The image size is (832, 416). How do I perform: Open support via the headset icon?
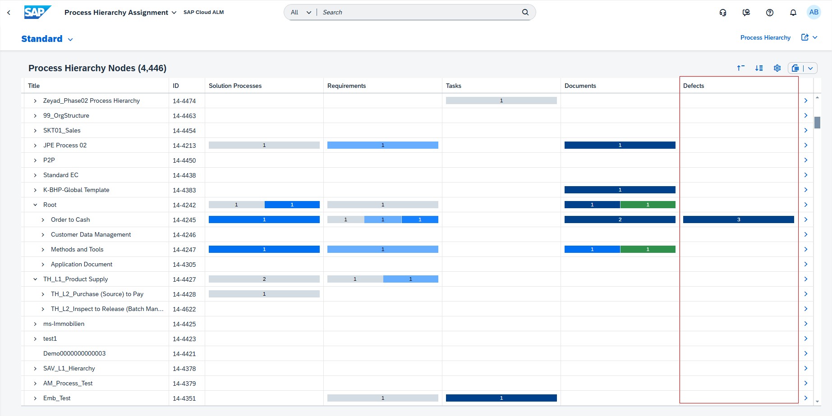coord(723,13)
